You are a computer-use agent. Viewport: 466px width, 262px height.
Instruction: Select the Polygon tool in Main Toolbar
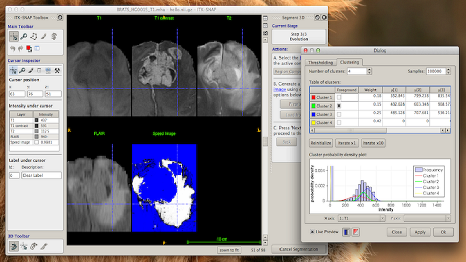coord(34,36)
